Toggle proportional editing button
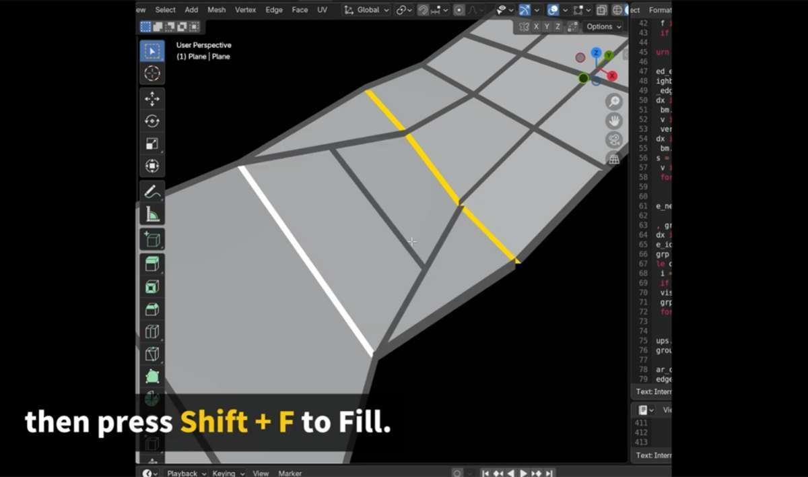 459,10
